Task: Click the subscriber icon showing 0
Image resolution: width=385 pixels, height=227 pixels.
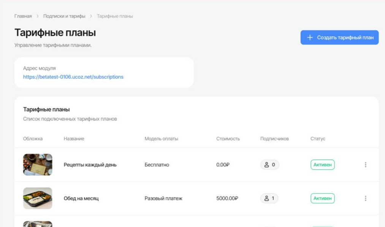Action: [x=266, y=165]
